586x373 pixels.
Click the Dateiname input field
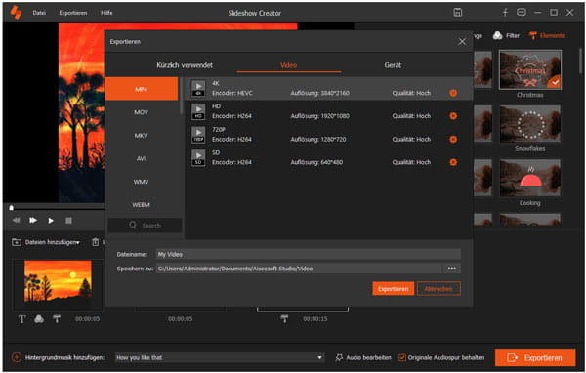[x=309, y=254]
